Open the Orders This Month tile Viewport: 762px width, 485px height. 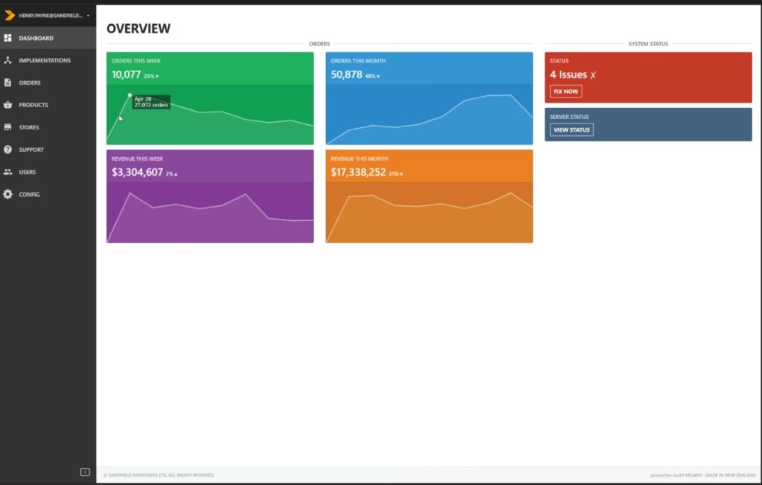pyautogui.click(x=428, y=97)
